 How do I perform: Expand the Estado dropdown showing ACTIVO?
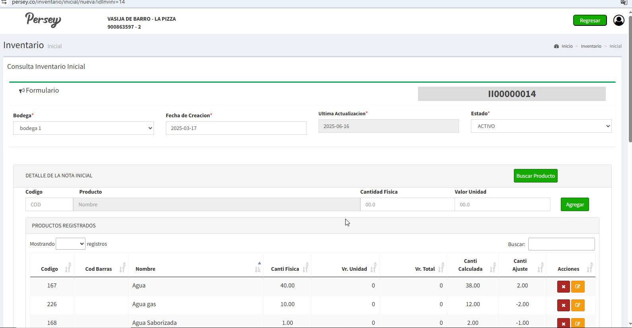(541, 126)
